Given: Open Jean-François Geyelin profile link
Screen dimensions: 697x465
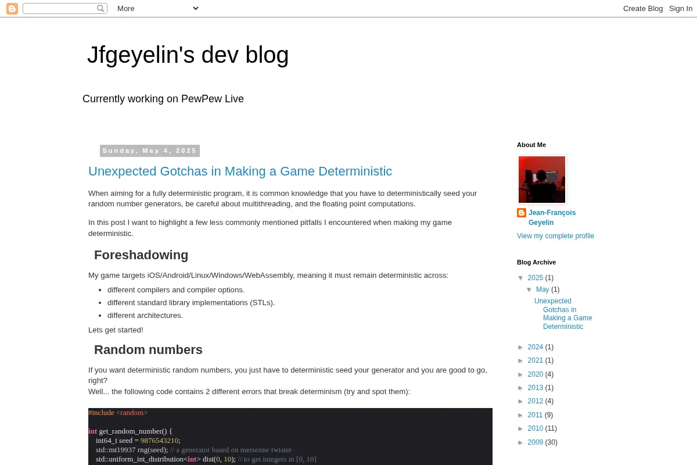Looking at the screenshot, I should pyautogui.click(x=552, y=217).
